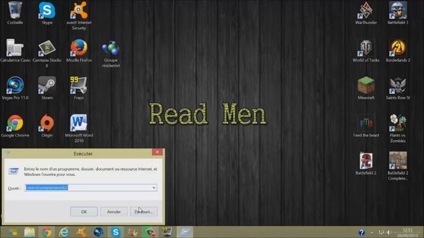Select the Vegas Pro 11.0 shortcut

15,88
